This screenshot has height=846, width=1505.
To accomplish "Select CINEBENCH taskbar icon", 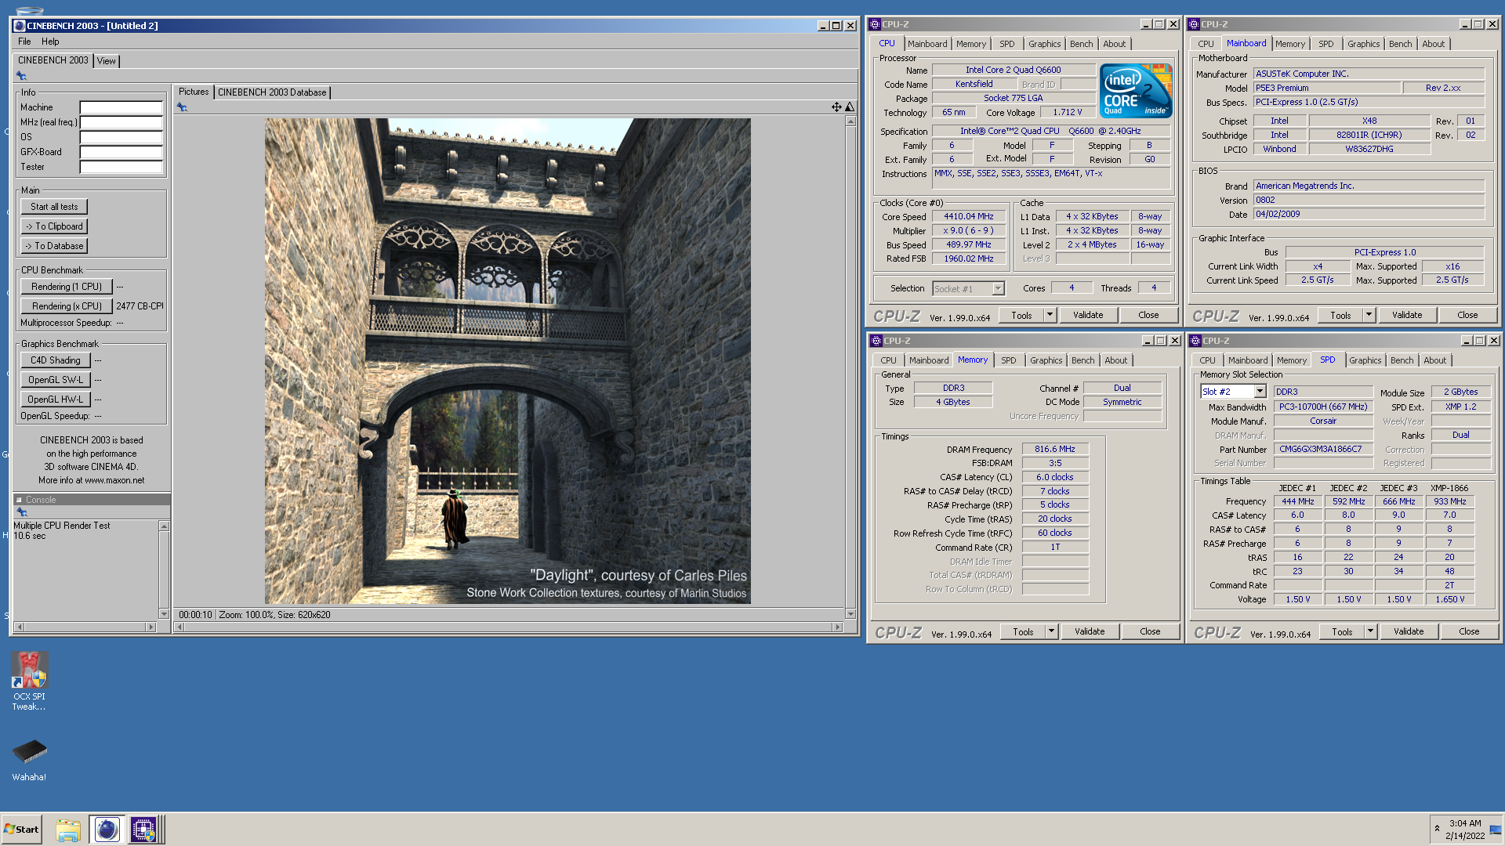I will pyautogui.click(x=107, y=830).
